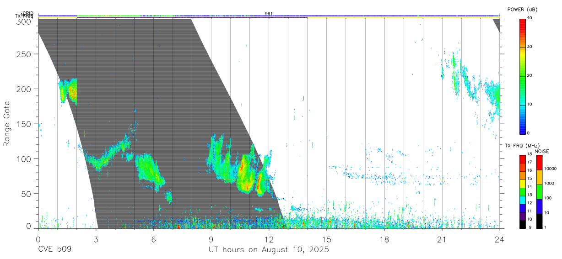Image resolution: width=562 pixels, height=259 pixels.
Task: Click the 300 tick label on Range Gate axis
Action: 24,21
